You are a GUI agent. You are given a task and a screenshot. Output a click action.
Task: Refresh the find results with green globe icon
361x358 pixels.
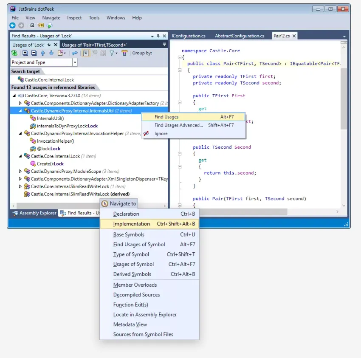(x=14, y=53)
